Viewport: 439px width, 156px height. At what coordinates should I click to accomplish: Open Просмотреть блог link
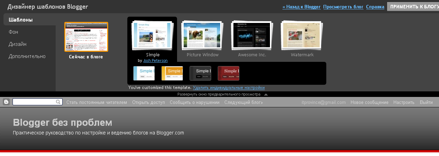(x=343, y=7)
